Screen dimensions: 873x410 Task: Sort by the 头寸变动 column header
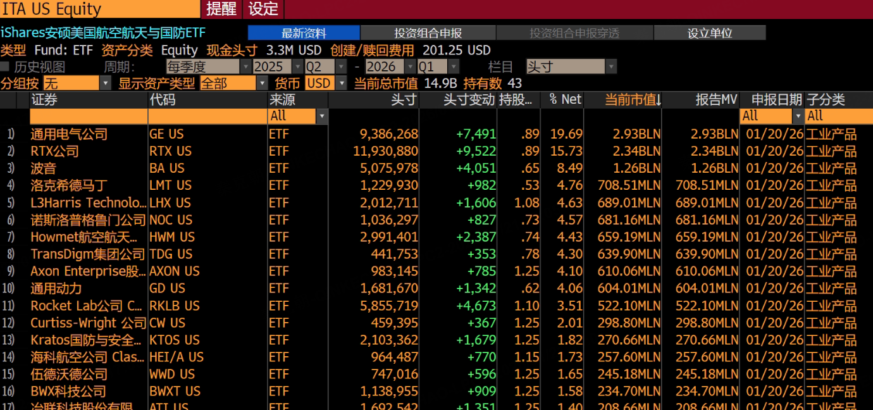[469, 99]
